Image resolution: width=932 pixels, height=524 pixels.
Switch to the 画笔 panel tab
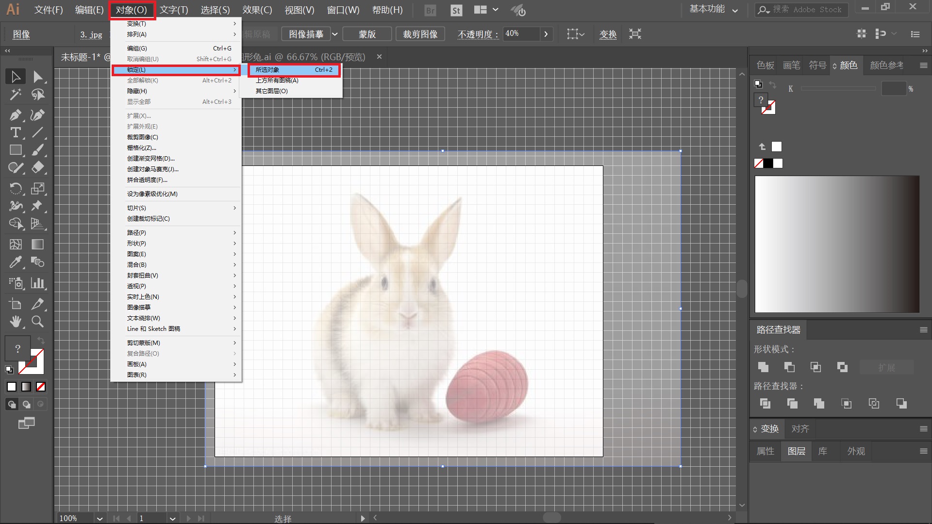point(791,65)
